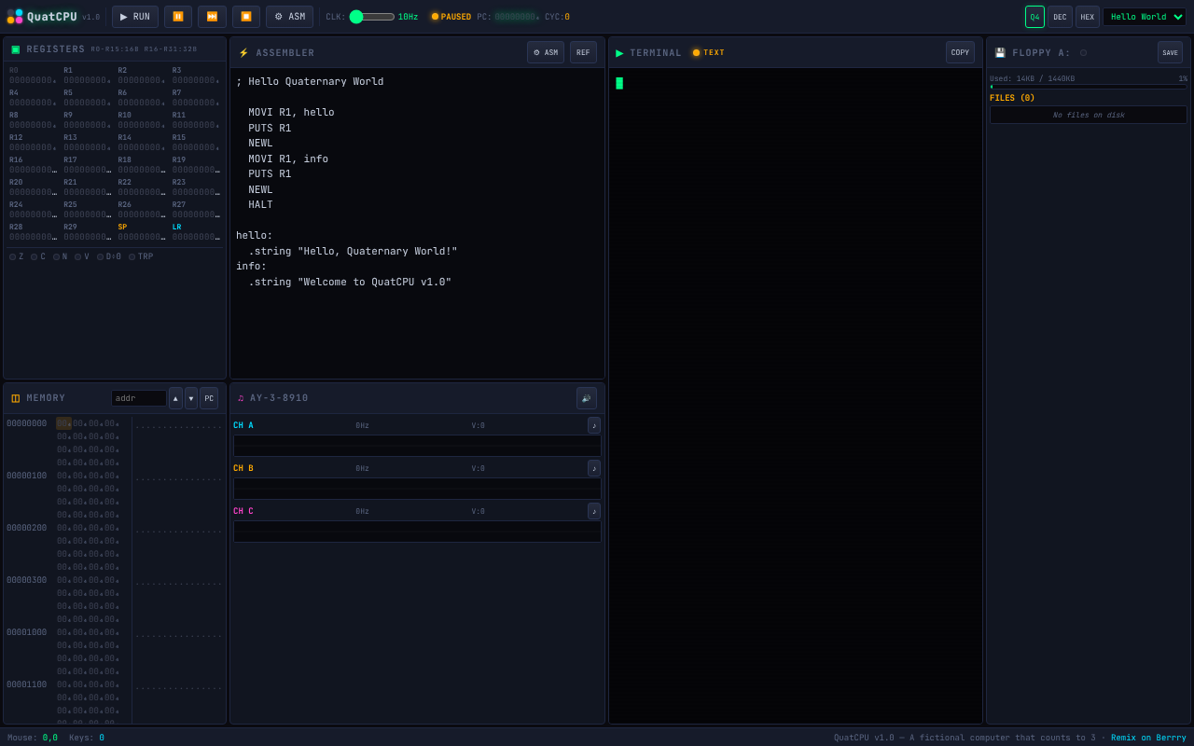Click the 'HALT' line in assembler code
The height and width of the screenshot is (746, 1194).
click(x=260, y=205)
